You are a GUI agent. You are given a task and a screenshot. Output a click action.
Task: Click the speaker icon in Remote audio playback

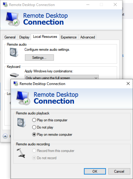[21, 122]
